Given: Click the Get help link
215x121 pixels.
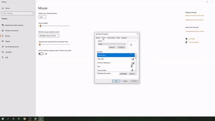Looking at the screenshot, I should tap(192, 39).
